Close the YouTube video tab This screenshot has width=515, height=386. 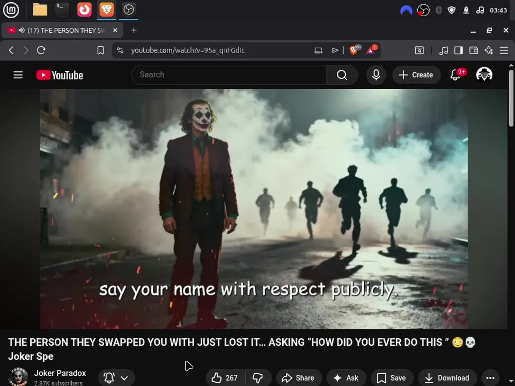coord(115,30)
